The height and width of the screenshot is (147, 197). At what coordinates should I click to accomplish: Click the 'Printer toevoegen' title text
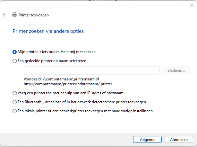coord(34,15)
